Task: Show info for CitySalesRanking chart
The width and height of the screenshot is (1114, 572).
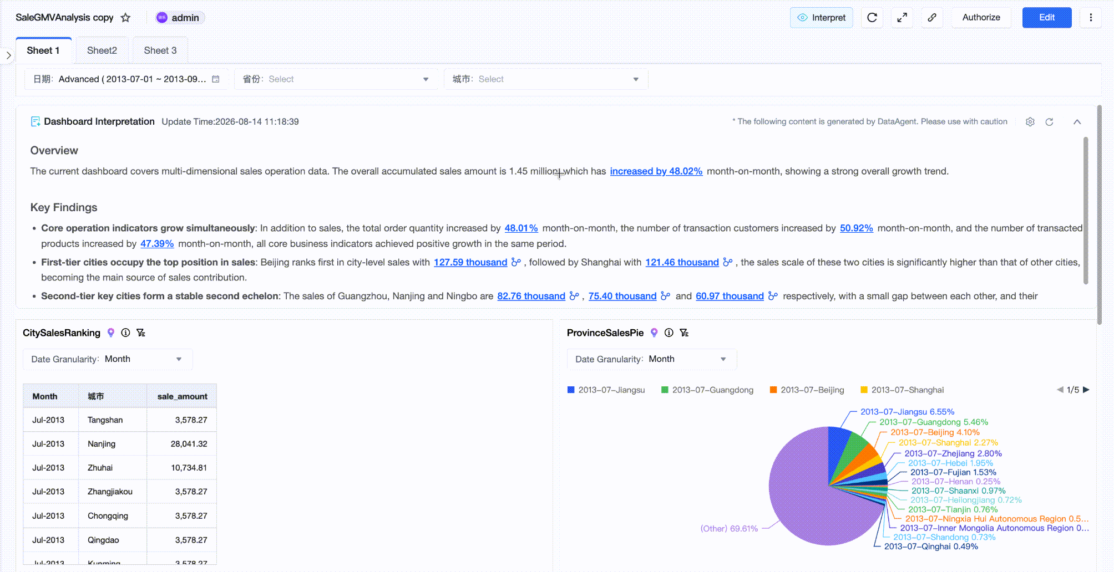Action: [126, 333]
